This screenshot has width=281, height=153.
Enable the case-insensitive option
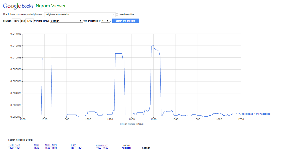[x=117, y=14]
